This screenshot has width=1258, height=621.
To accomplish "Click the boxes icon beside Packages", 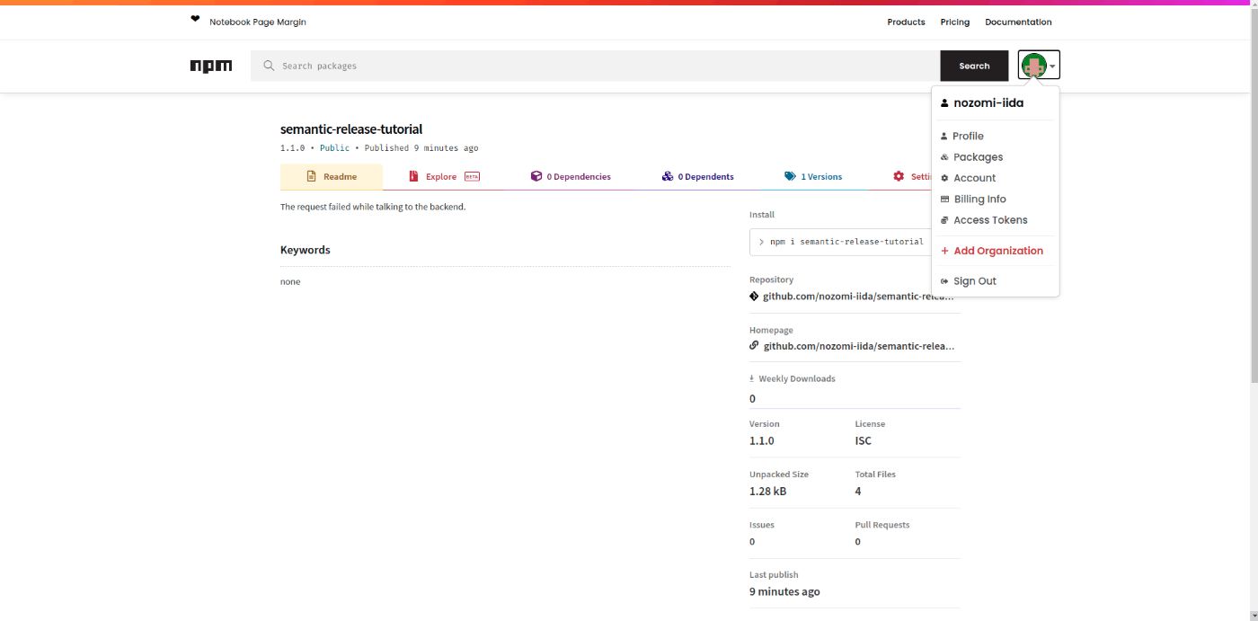I will pos(944,157).
